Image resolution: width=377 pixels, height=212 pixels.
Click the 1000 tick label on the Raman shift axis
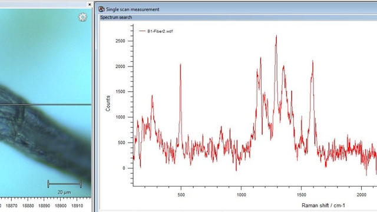pos(241,195)
